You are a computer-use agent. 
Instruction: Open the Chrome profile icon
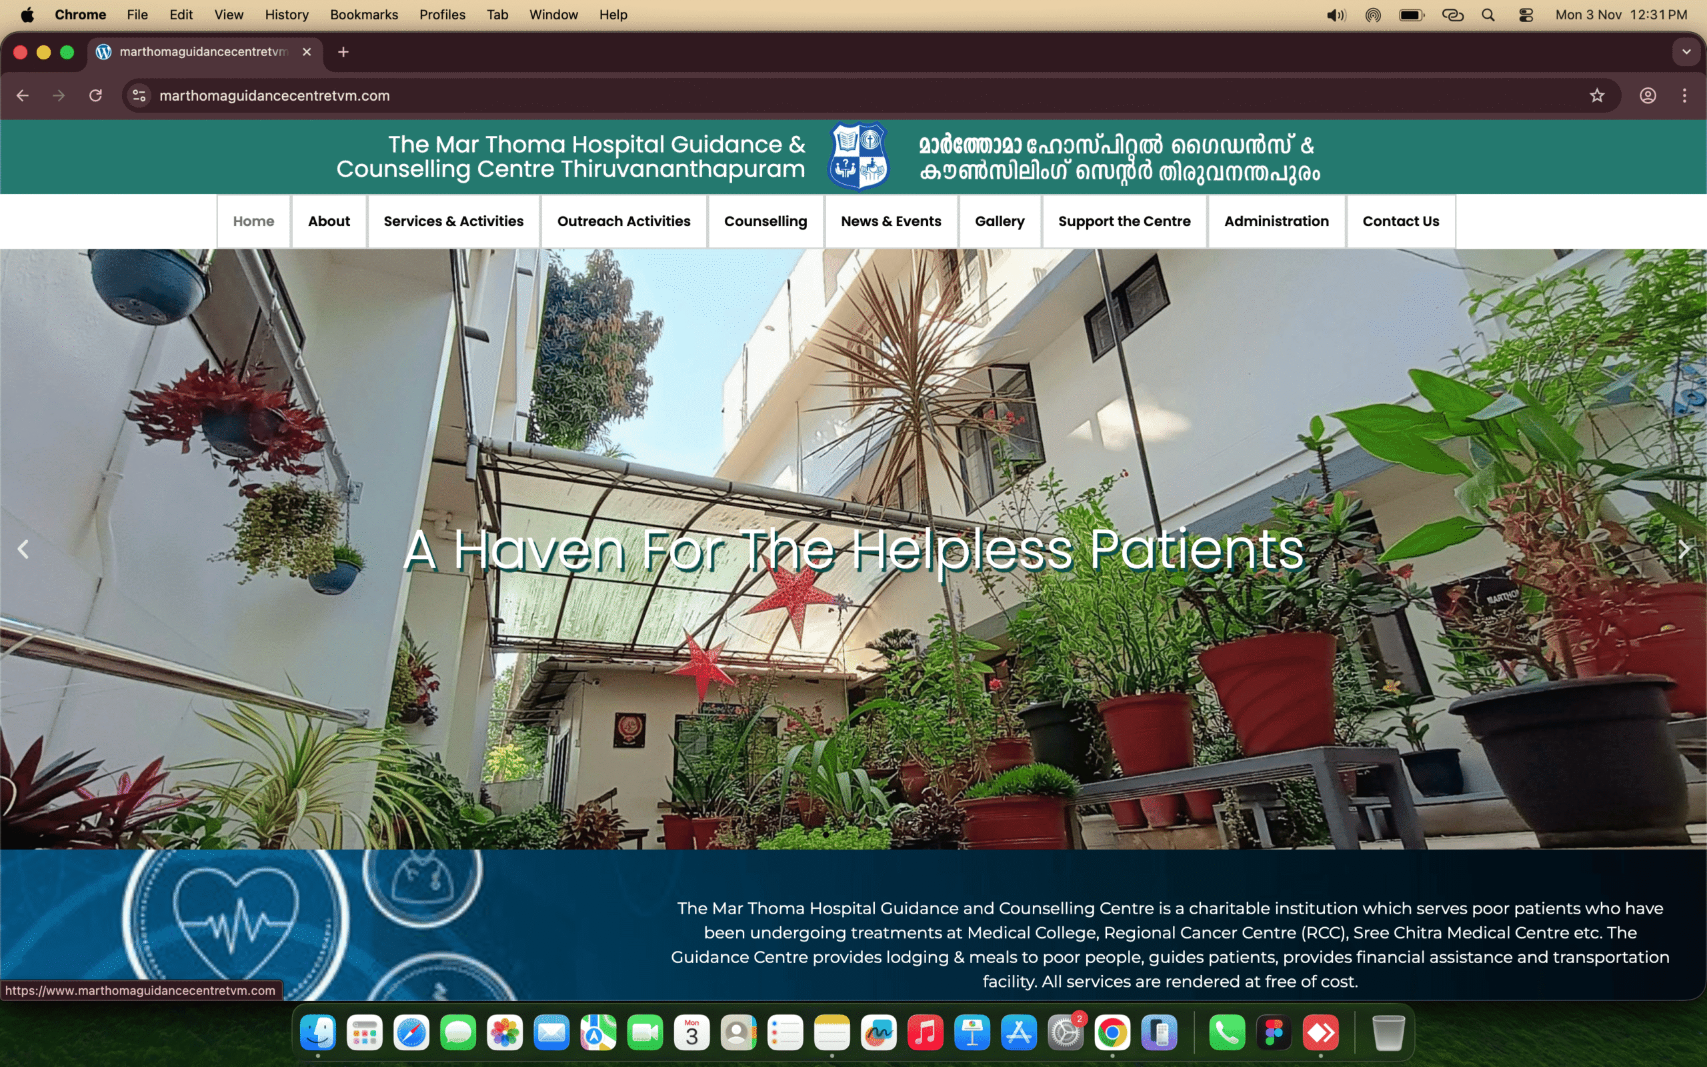click(x=1647, y=95)
